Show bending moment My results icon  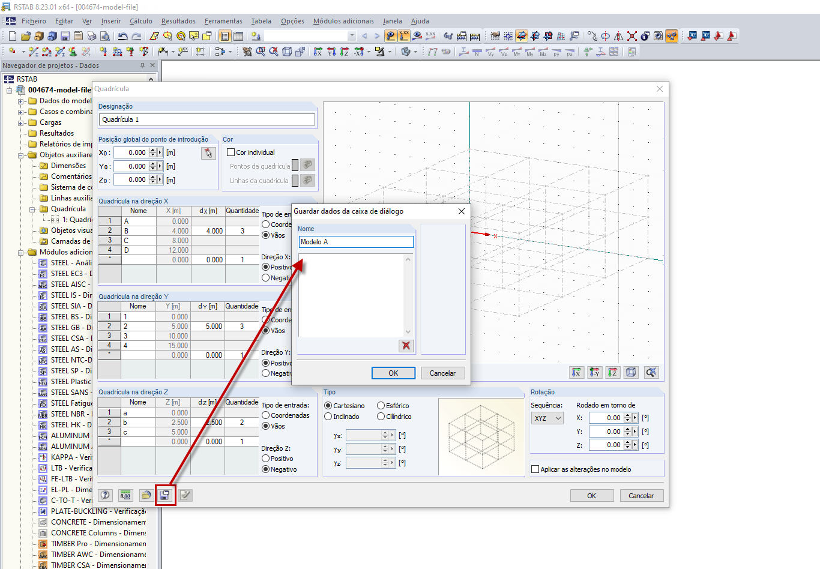point(530,52)
